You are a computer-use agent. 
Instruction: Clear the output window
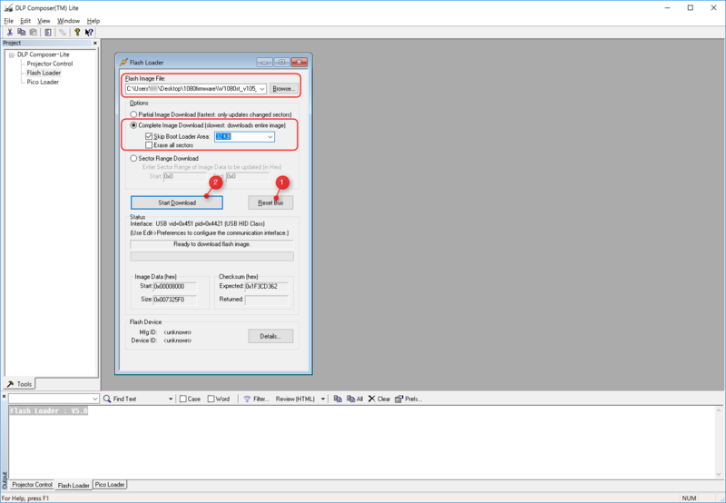pyautogui.click(x=379, y=399)
